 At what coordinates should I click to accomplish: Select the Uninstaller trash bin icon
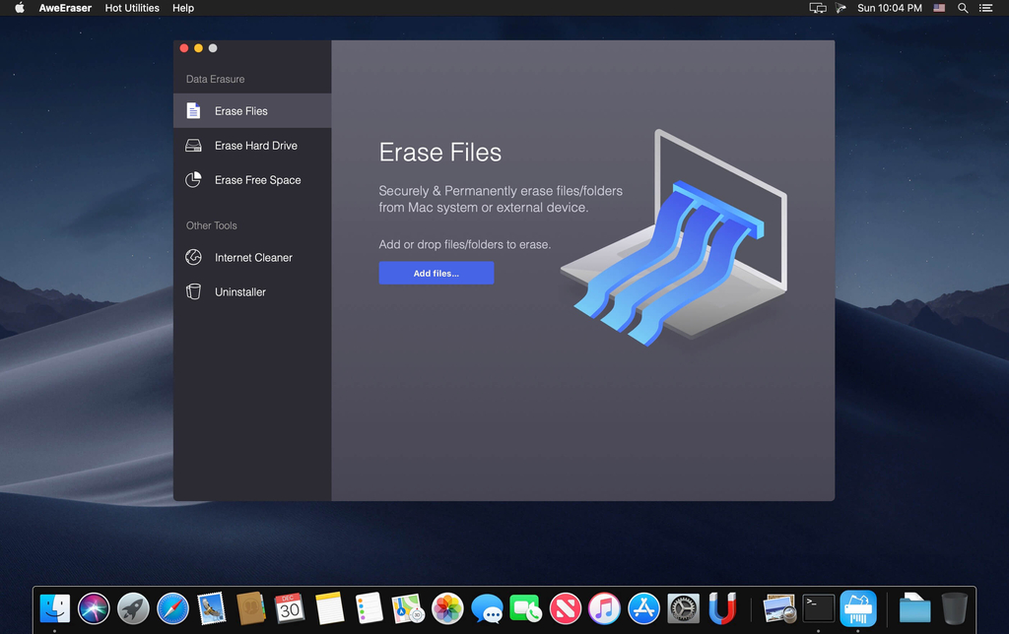[193, 291]
